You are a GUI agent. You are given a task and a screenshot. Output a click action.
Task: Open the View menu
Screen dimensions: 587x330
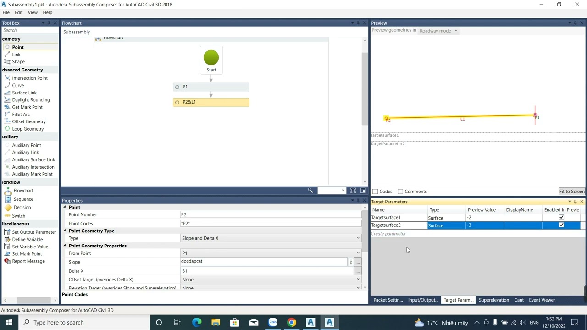(x=33, y=12)
